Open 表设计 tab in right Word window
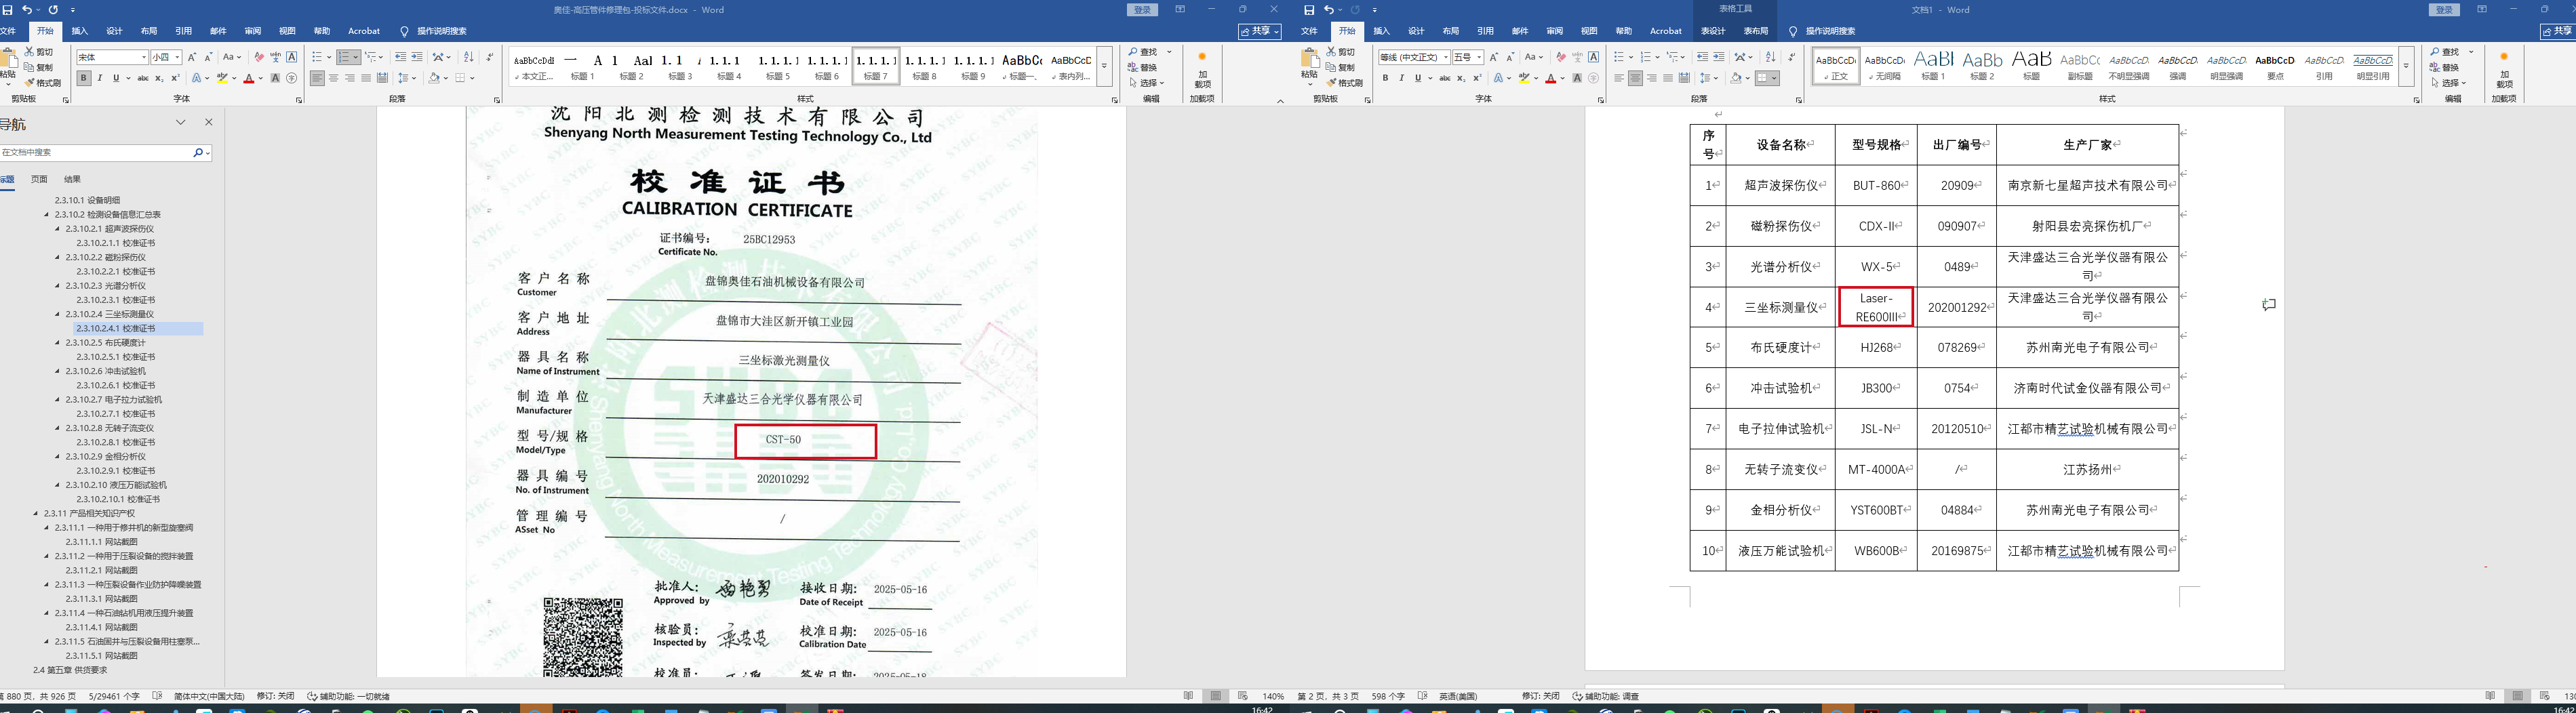Screen dimensions: 2576x713 [x=1713, y=31]
